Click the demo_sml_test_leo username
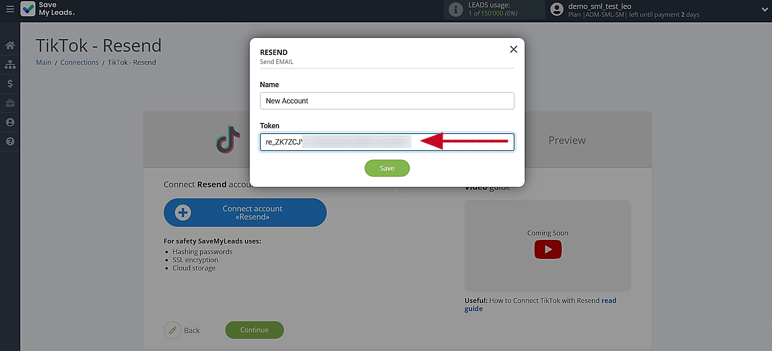 point(600,6)
